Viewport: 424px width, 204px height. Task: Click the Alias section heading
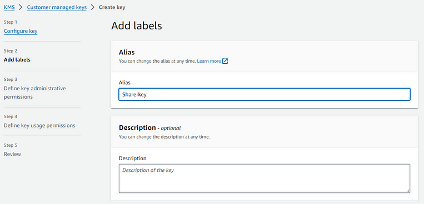tap(127, 52)
